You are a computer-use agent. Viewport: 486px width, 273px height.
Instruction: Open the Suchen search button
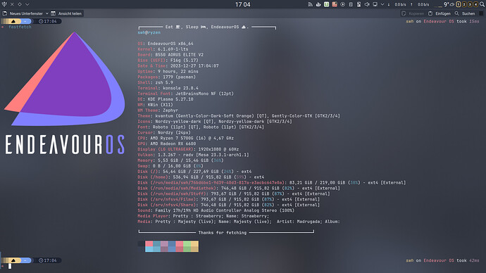coord(465,13)
